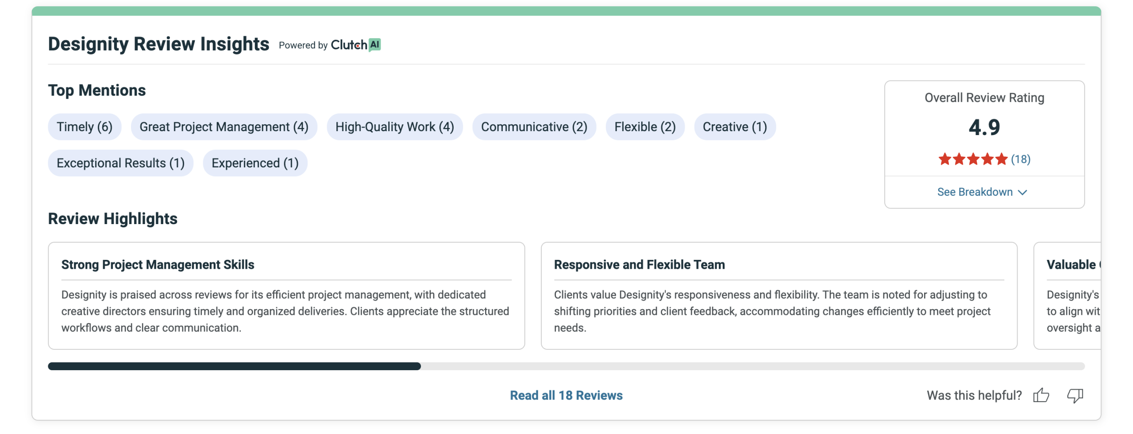
Task: Click the 4.9 overall rating score
Action: click(x=984, y=128)
